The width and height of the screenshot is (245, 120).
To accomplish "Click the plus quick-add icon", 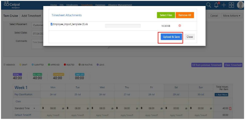I will (224, 5).
